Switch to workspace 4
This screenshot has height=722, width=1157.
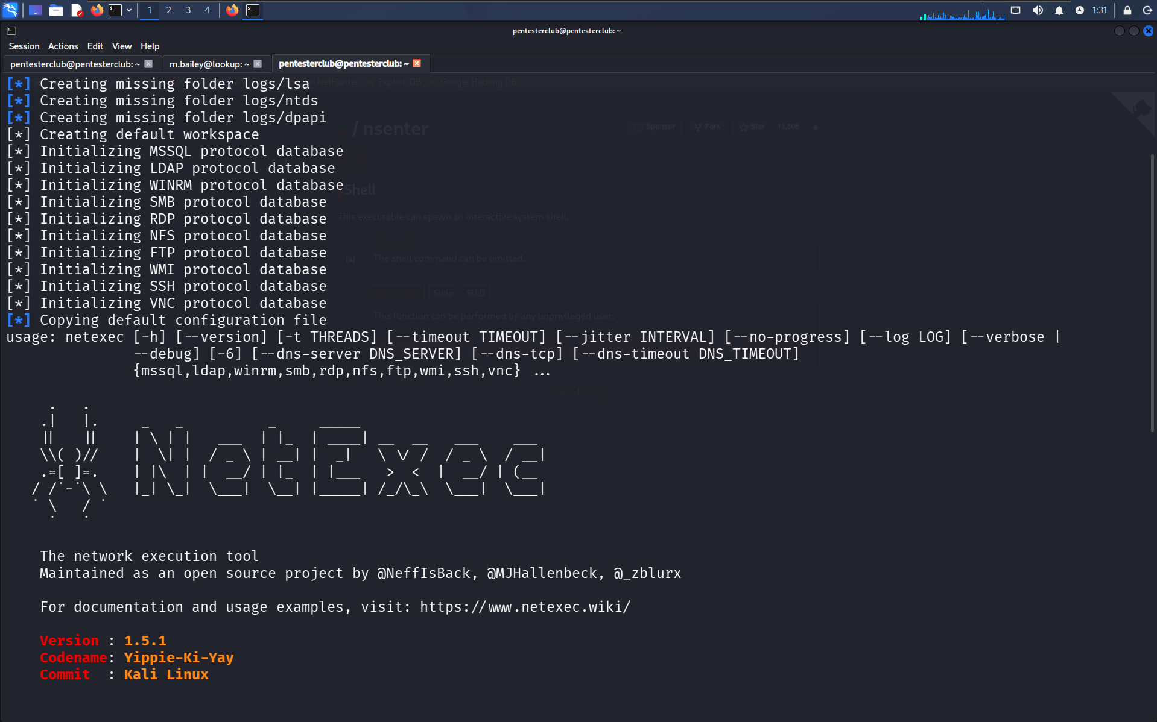coord(207,10)
